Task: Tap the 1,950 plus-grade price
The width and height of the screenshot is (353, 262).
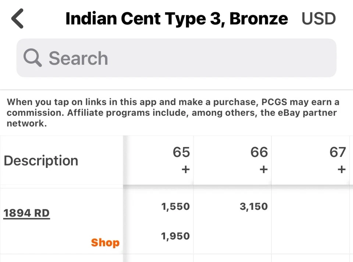Action: point(175,236)
